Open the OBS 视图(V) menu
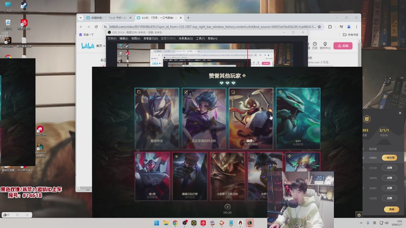 [x=136, y=39]
